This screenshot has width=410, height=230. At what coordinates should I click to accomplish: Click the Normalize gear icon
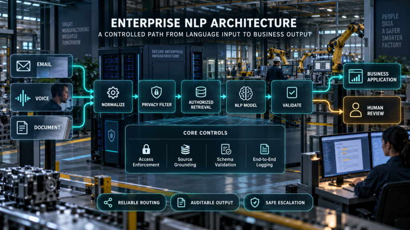pyautogui.click(x=113, y=93)
